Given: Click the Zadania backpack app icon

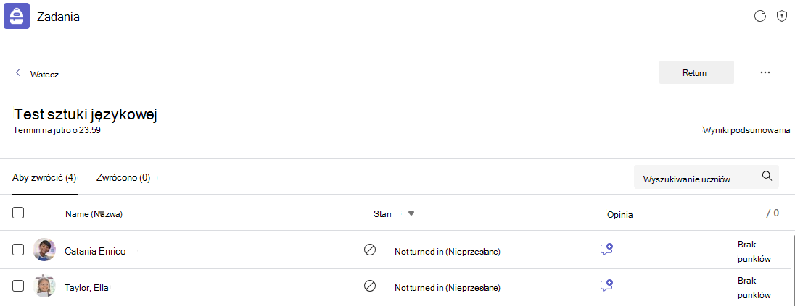Looking at the screenshot, I should pyautogui.click(x=17, y=16).
